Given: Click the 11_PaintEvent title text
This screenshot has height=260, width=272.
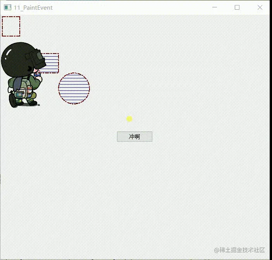Looking at the screenshot, I should (33, 8).
